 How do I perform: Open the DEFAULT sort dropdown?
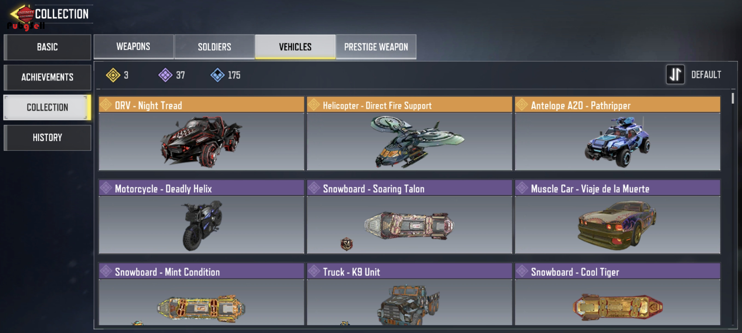click(x=706, y=75)
